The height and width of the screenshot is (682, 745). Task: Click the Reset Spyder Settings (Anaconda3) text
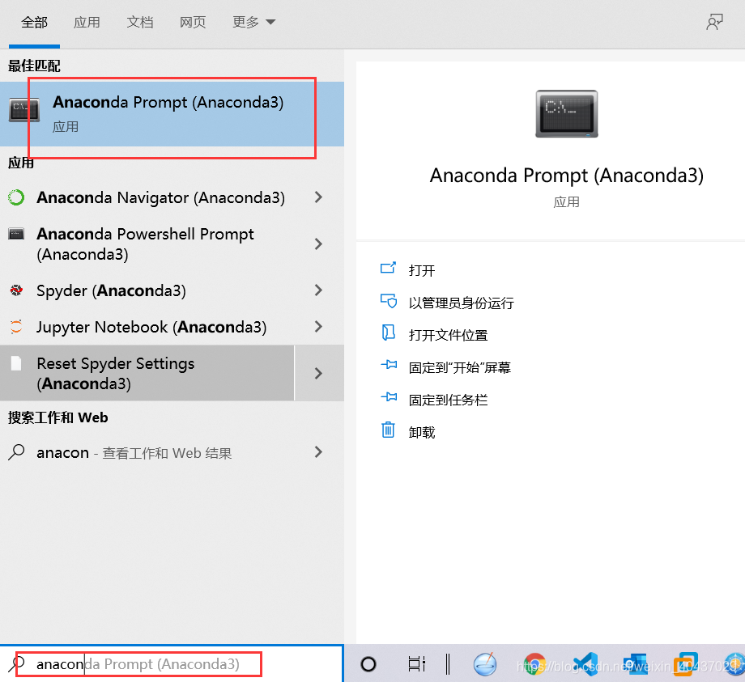[x=116, y=373]
